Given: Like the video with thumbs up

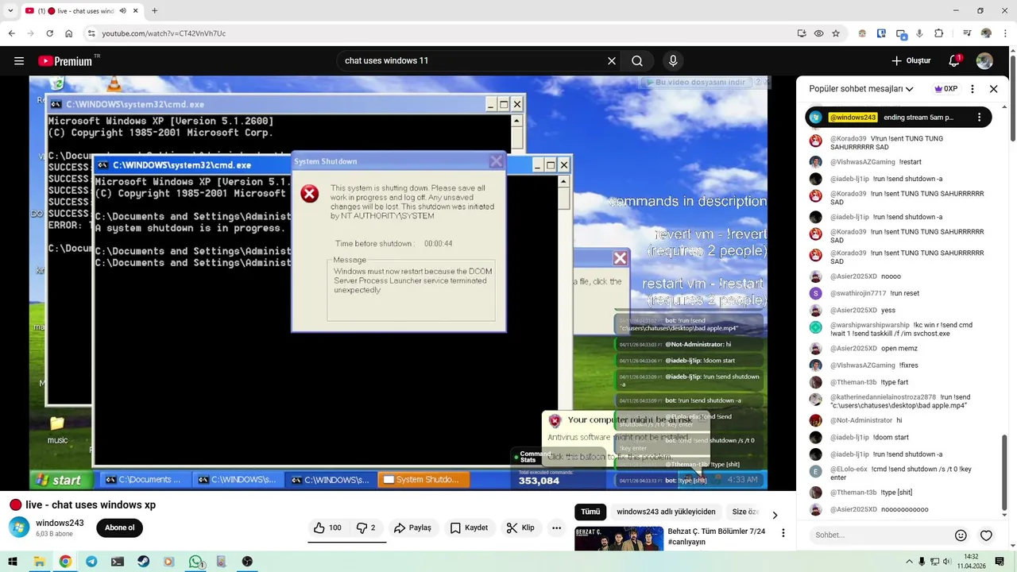Looking at the screenshot, I should [x=327, y=528].
